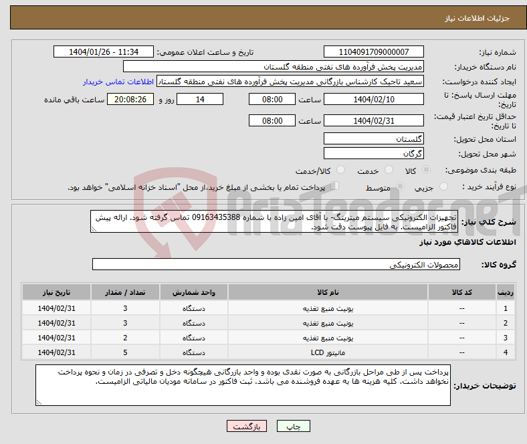The height and width of the screenshot is (444, 527).
Task: Select the خدمت radio button
Action: point(389,170)
